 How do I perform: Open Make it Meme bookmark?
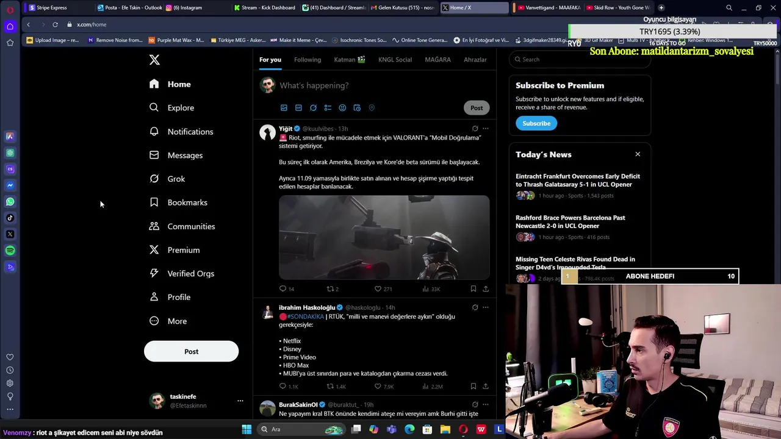[x=298, y=40]
